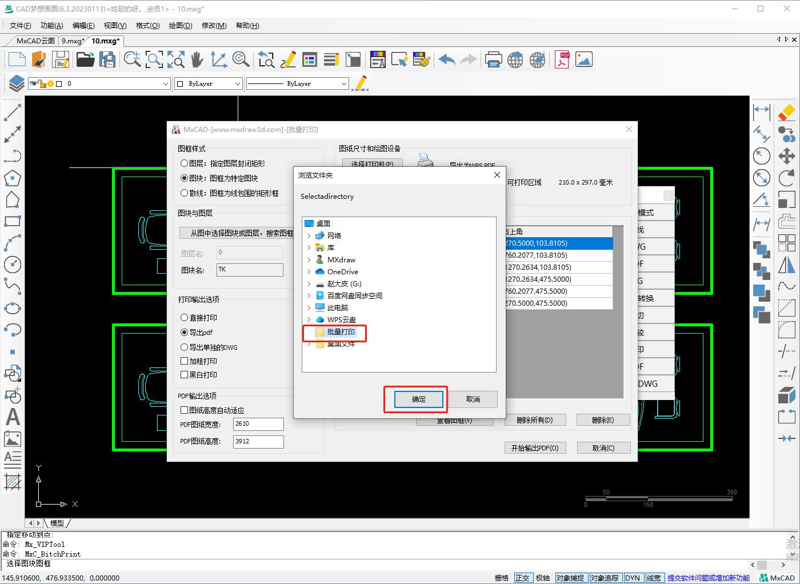Image resolution: width=800 pixels, height=584 pixels.
Task: Click the Undo arrow in the toolbar
Action: click(x=447, y=59)
